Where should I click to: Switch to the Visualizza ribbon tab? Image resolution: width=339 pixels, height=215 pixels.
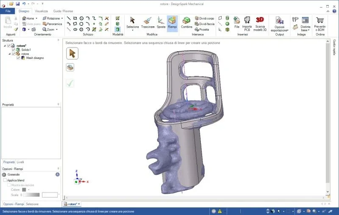click(x=42, y=11)
